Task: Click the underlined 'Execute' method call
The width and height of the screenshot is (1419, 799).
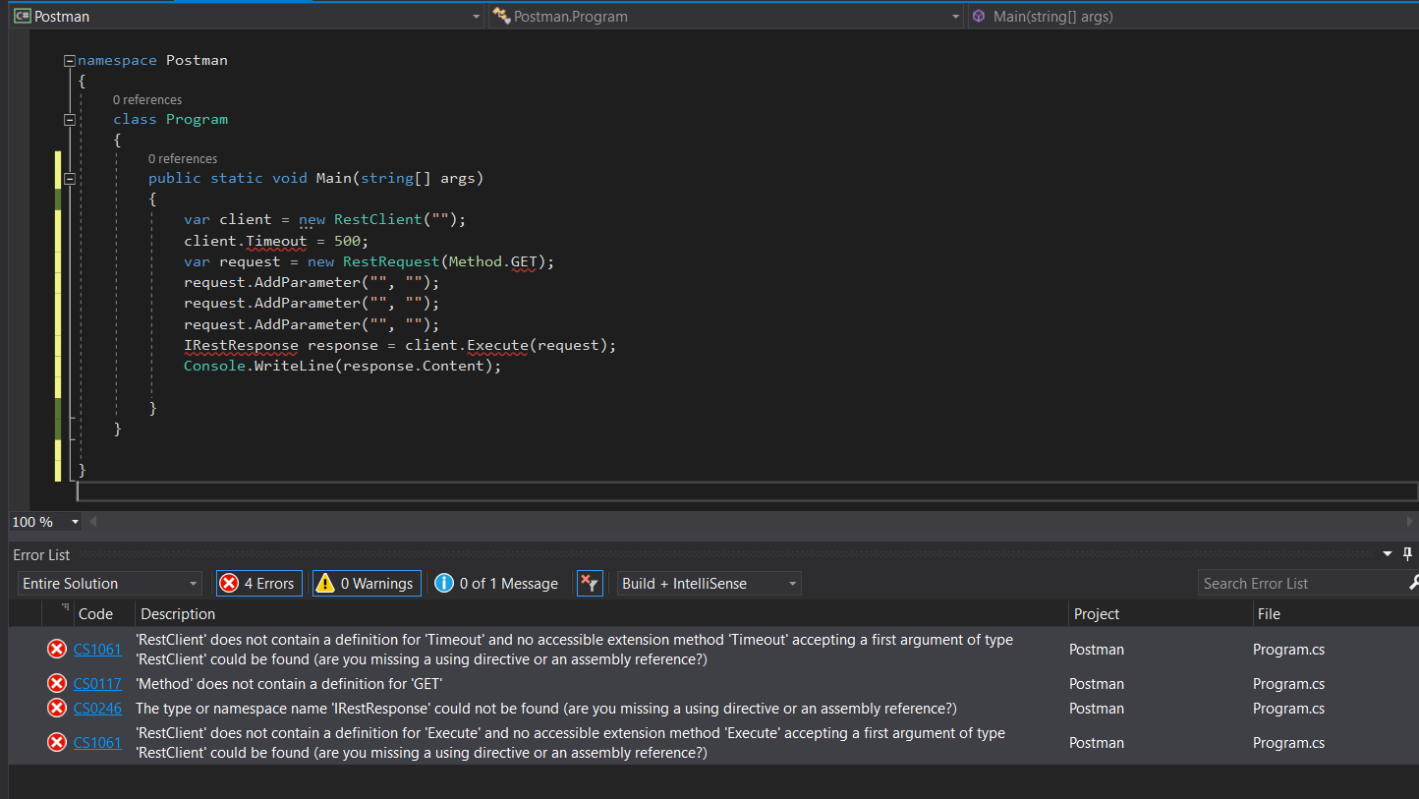Action: pyautogui.click(x=497, y=346)
